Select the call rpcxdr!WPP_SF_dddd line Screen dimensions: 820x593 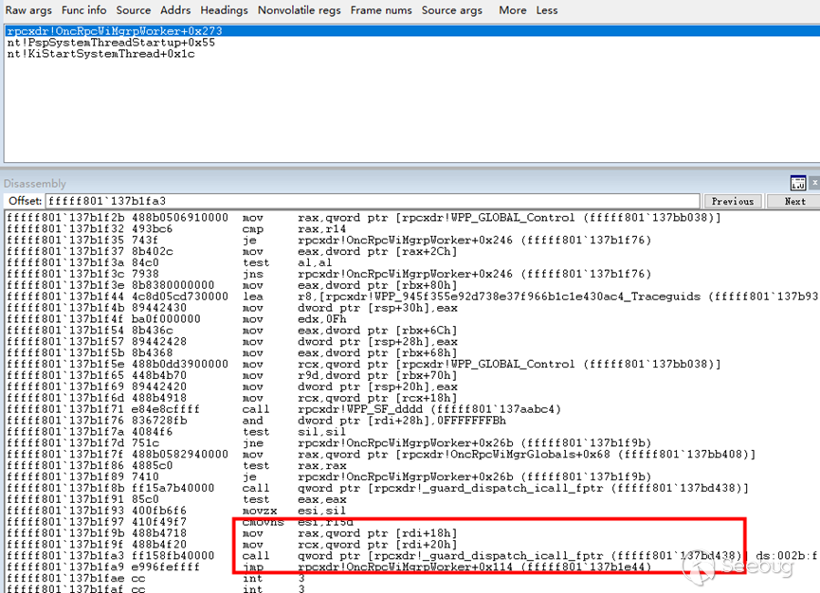pos(284,409)
